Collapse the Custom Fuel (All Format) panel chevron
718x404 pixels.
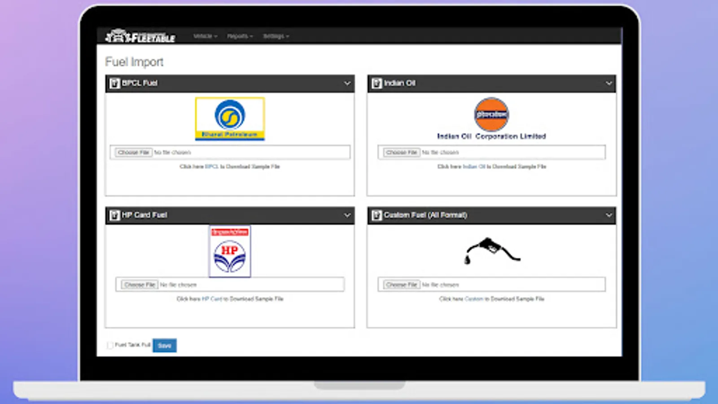pos(609,215)
